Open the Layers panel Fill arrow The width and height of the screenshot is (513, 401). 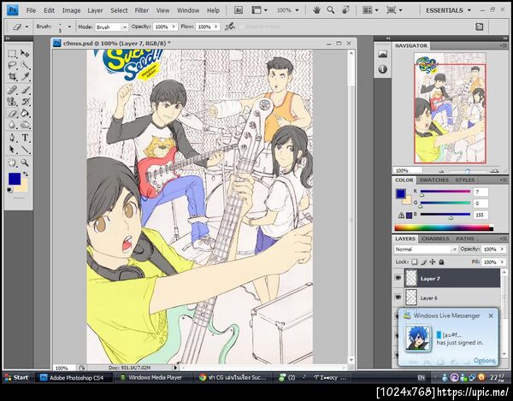click(x=503, y=262)
